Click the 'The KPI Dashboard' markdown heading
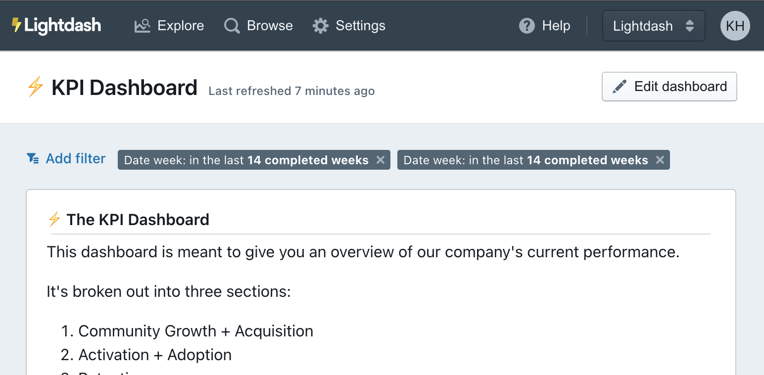 tap(138, 219)
